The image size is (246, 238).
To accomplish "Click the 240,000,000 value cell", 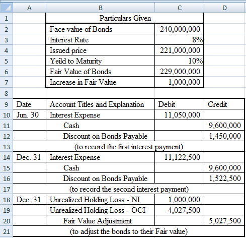I will click(x=179, y=29).
